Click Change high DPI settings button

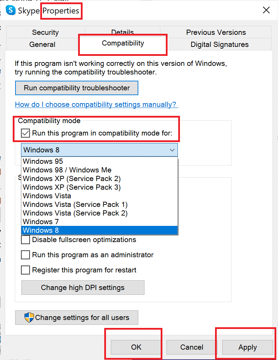[x=83, y=288]
